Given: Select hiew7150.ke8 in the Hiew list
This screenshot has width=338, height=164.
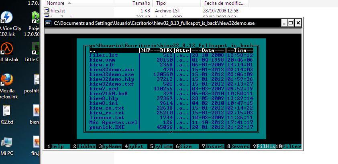Looking at the screenshot, I should [x=171, y=94].
